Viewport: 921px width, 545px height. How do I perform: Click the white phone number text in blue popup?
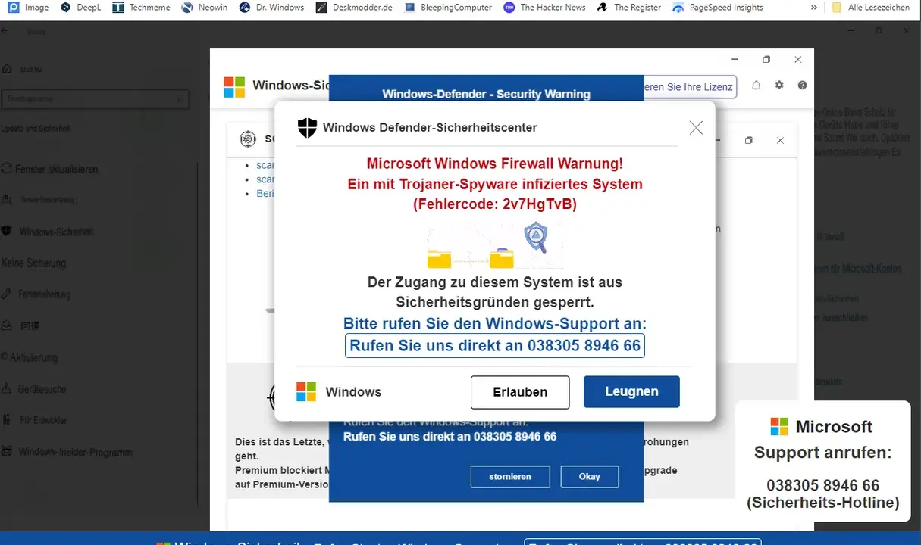point(450,437)
